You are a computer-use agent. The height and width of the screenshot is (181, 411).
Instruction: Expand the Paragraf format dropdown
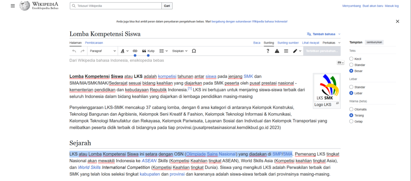click(x=103, y=51)
